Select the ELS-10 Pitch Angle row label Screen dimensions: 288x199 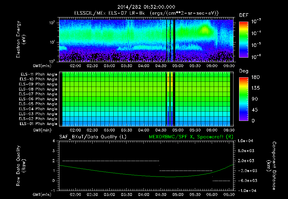click(x=38, y=79)
